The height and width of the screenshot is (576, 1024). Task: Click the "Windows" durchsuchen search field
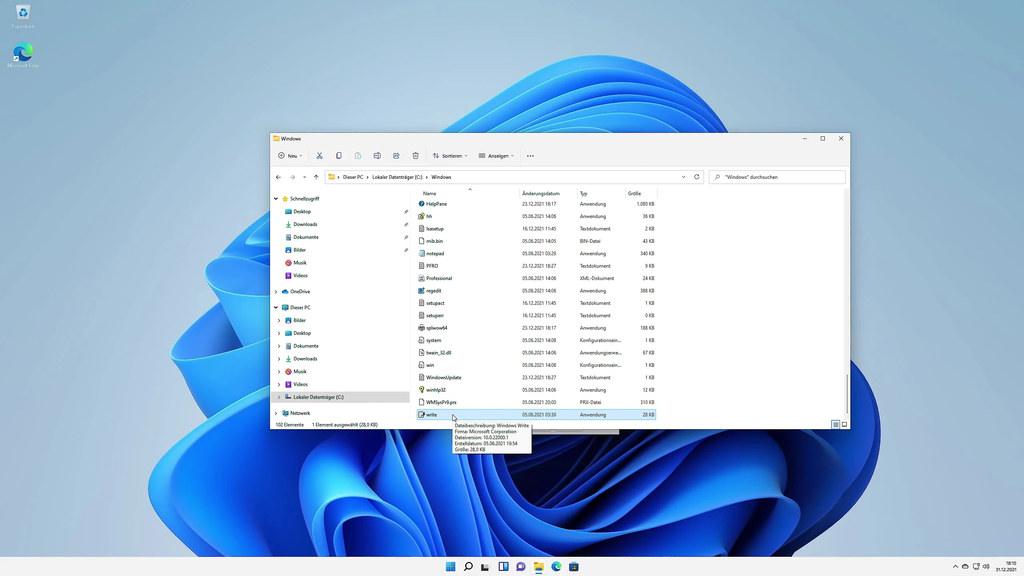pos(777,177)
